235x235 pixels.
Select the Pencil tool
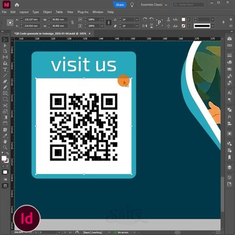pyautogui.click(x=5, y=87)
